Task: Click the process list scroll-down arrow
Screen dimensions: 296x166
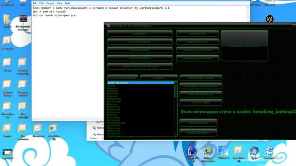Action: coord(176,135)
